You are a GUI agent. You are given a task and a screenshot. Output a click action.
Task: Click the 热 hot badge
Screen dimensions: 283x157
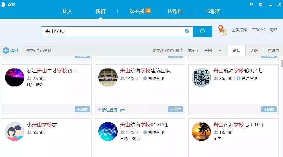[x=148, y=11]
